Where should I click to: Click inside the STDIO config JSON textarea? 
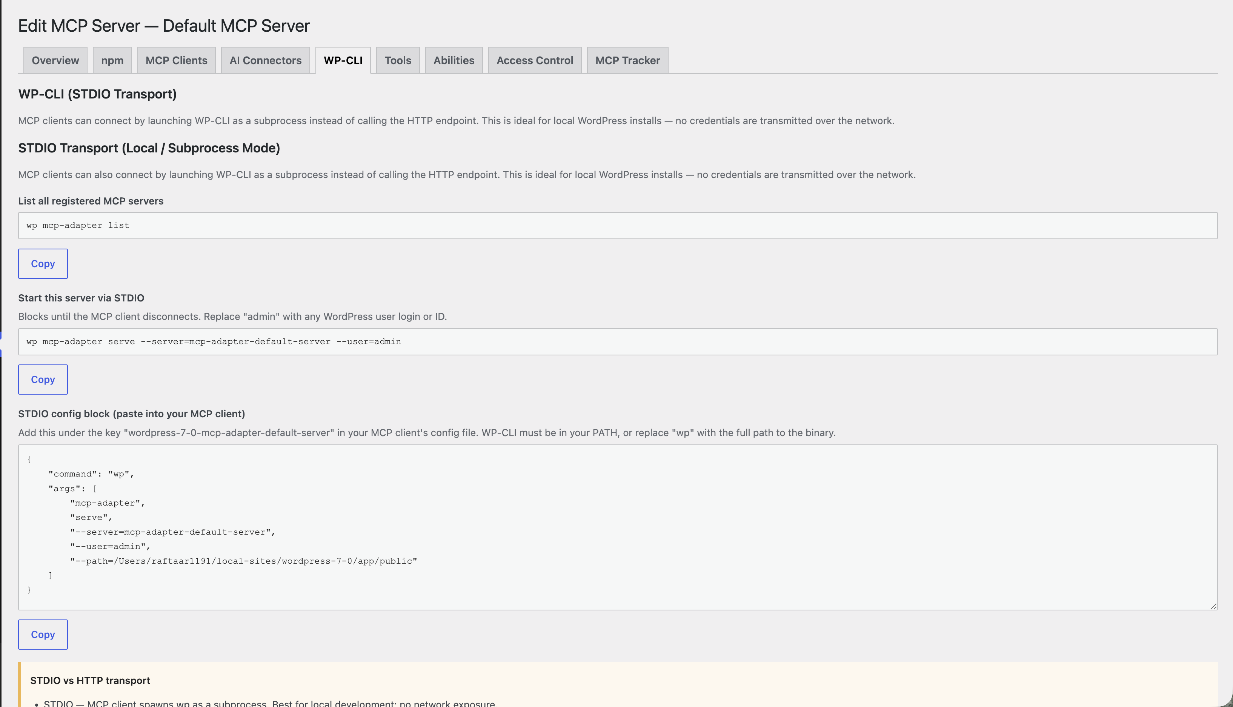[618, 527]
